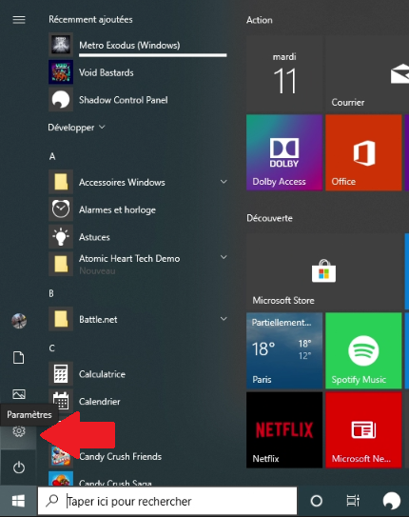Open the Calendrier app

coord(138,401)
